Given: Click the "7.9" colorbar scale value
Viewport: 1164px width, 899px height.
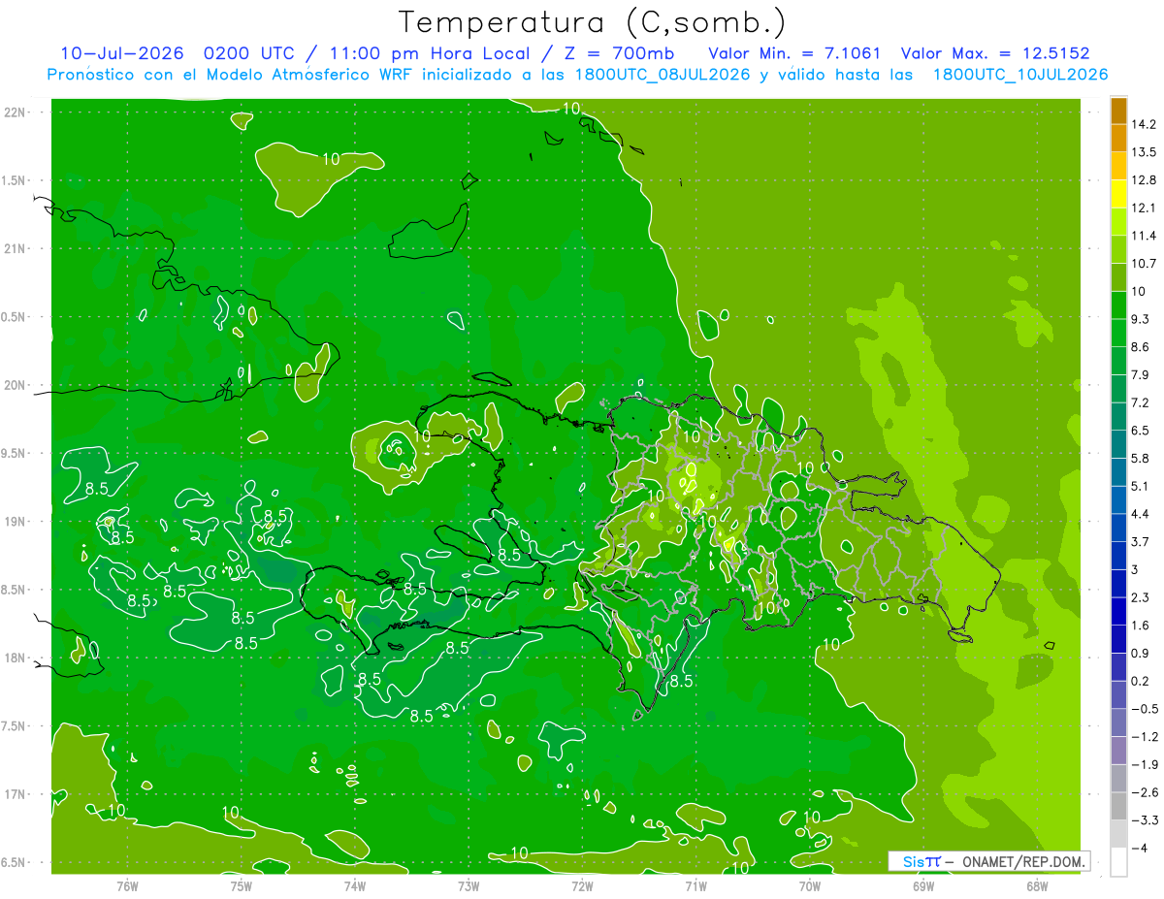Looking at the screenshot, I should [x=1142, y=374].
